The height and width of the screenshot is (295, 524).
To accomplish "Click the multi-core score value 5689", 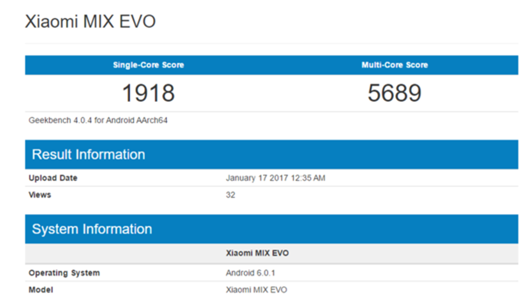I will (x=395, y=93).
